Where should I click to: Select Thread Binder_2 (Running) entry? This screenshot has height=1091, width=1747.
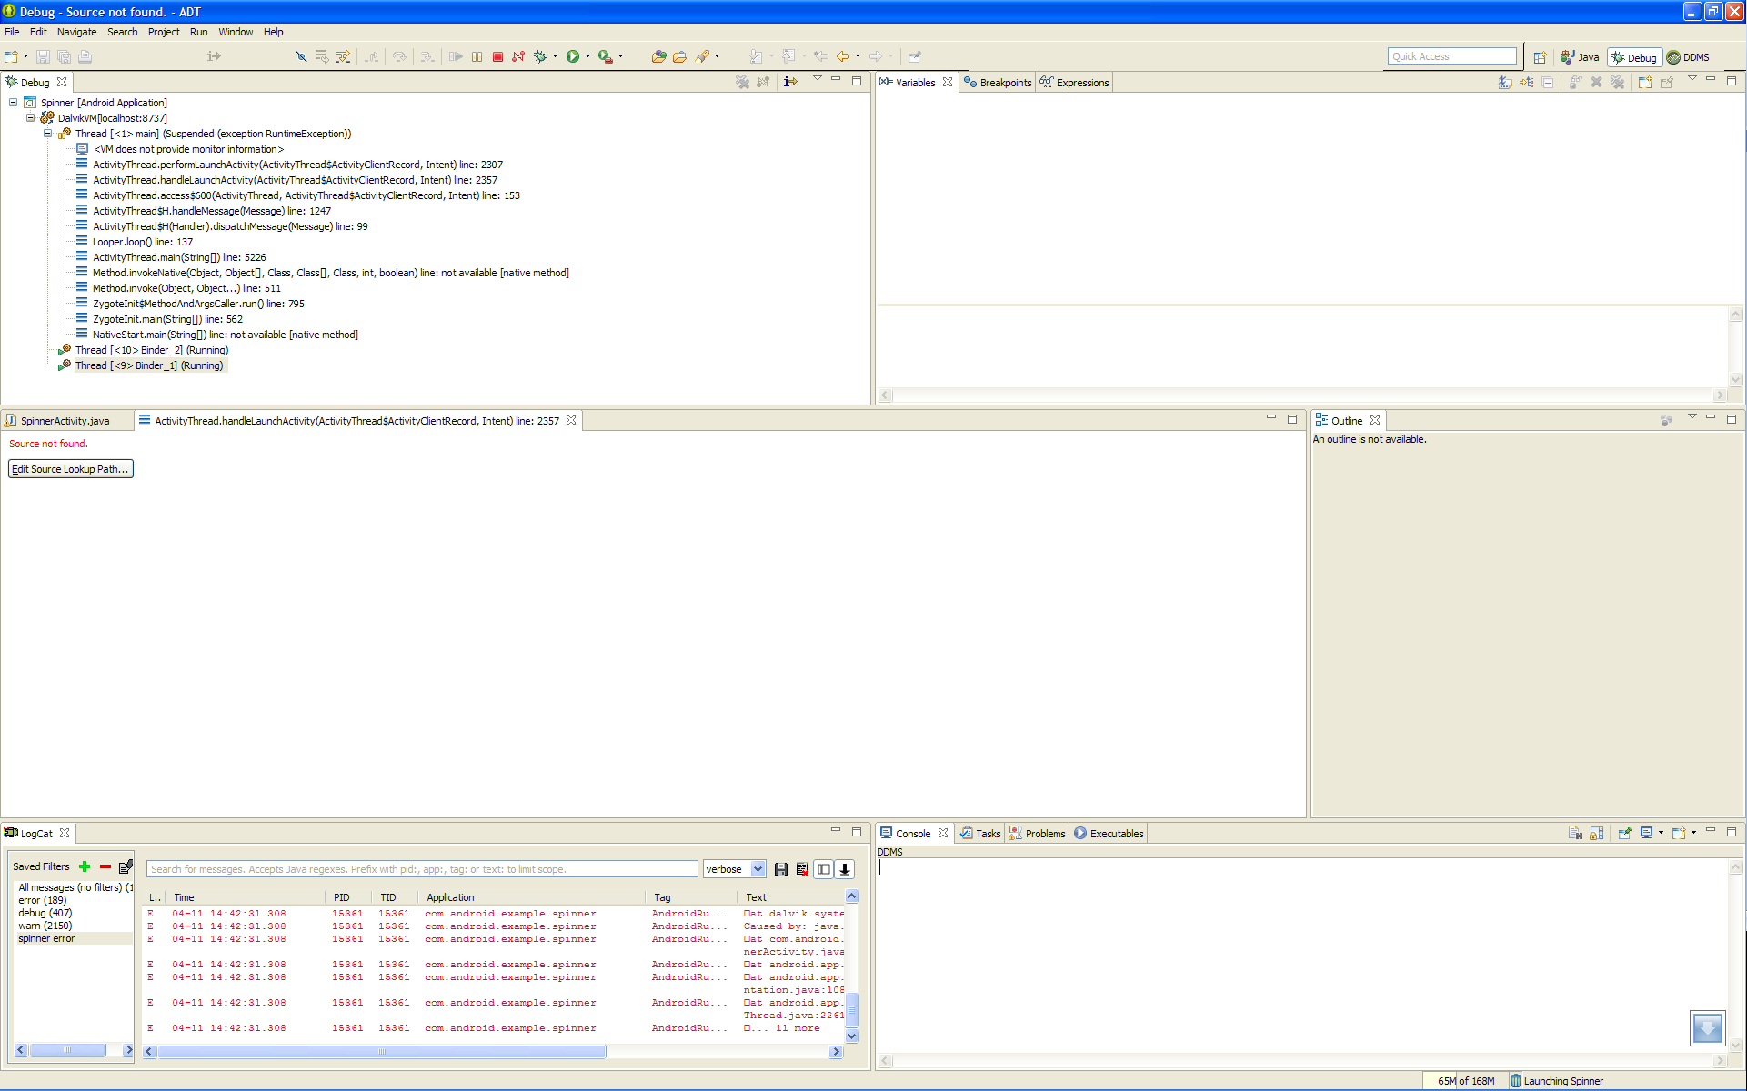(x=152, y=350)
